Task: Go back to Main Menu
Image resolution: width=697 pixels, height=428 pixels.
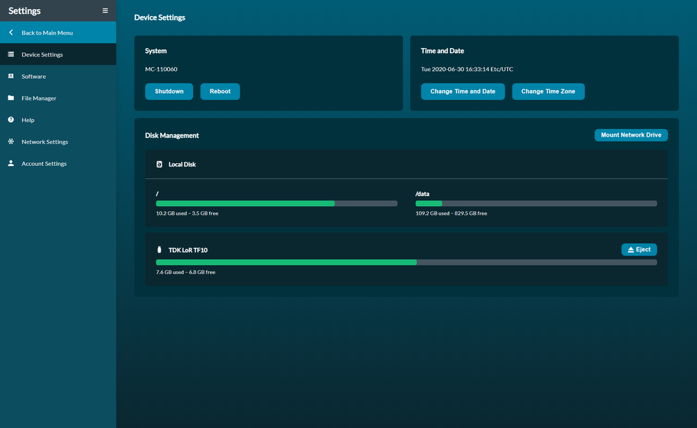Action: point(59,33)
